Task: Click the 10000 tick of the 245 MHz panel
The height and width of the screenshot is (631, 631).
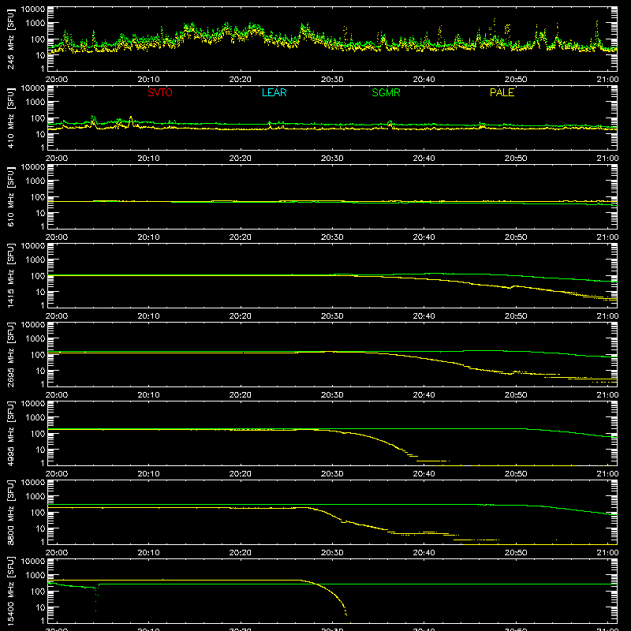Action: (x=33, y=9)
